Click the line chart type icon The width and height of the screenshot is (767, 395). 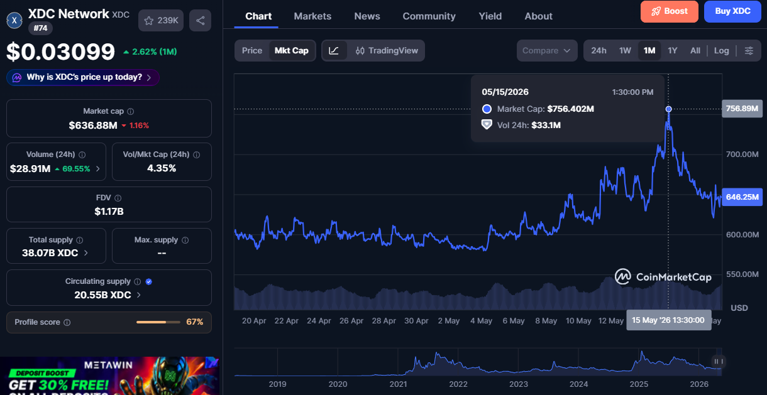point(334,51)
